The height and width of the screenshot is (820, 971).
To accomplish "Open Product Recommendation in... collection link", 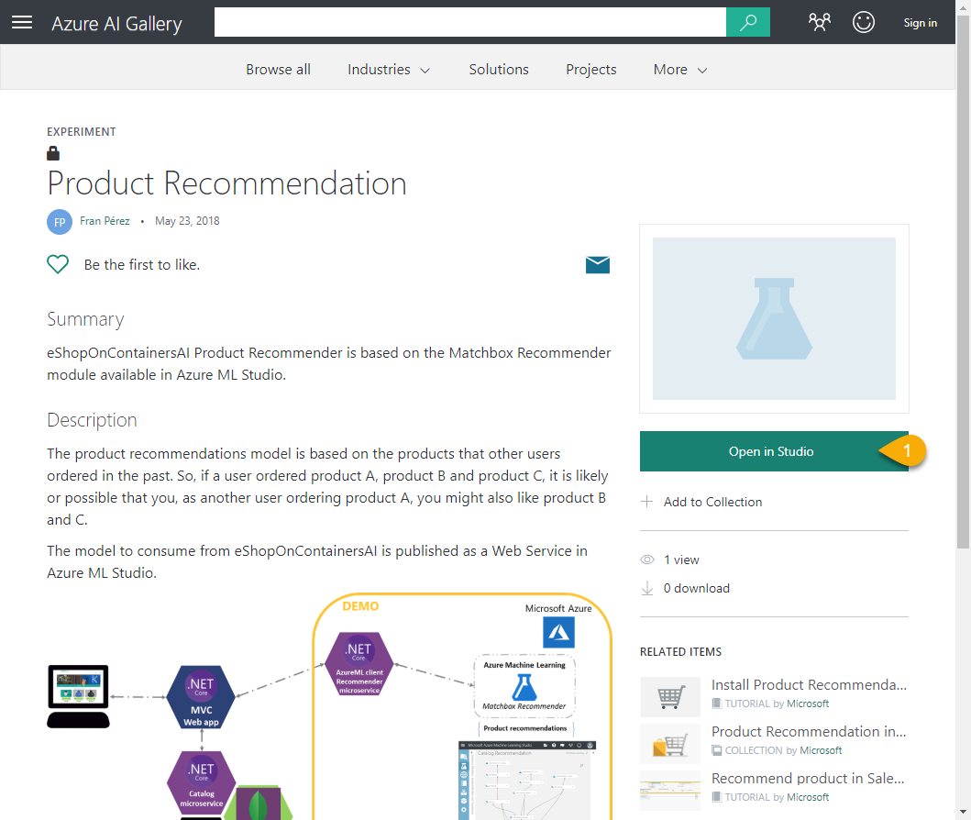I will point(809,731).
